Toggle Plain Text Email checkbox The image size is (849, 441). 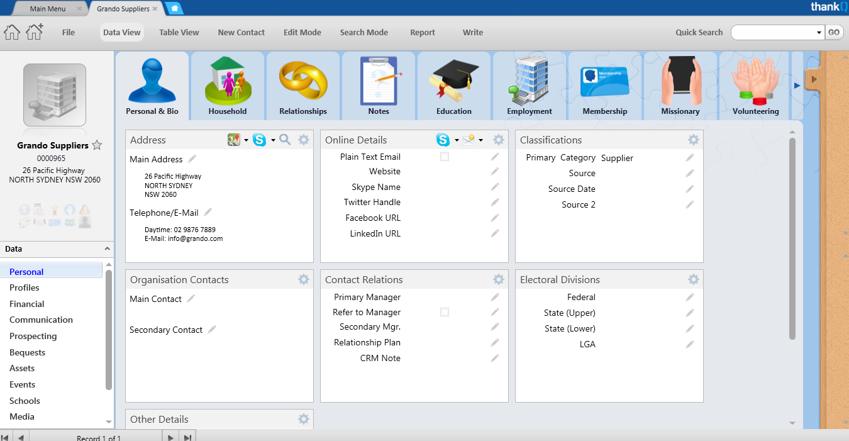coord(445,157)
